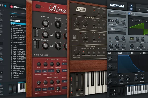Open Diva LFO 1 gate Restart dropdown
The image size is (148, 98).
(x=45, y=71)
